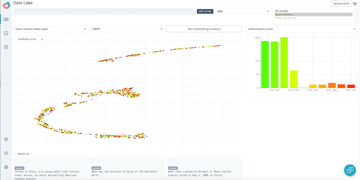This screenshot has width=360, height=180.
Task: Open the help question mark sidebar icon
Action: pyautogui.click(x=6, y=139)
